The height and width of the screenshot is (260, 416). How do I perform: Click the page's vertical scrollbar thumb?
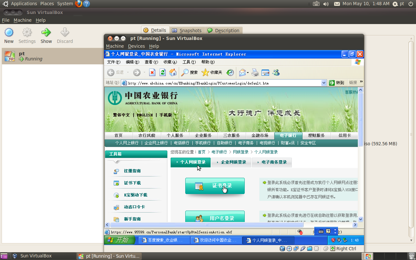pos(361,119)
